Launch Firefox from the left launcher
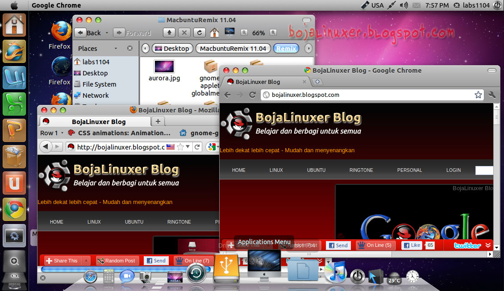 click(14, 51)
